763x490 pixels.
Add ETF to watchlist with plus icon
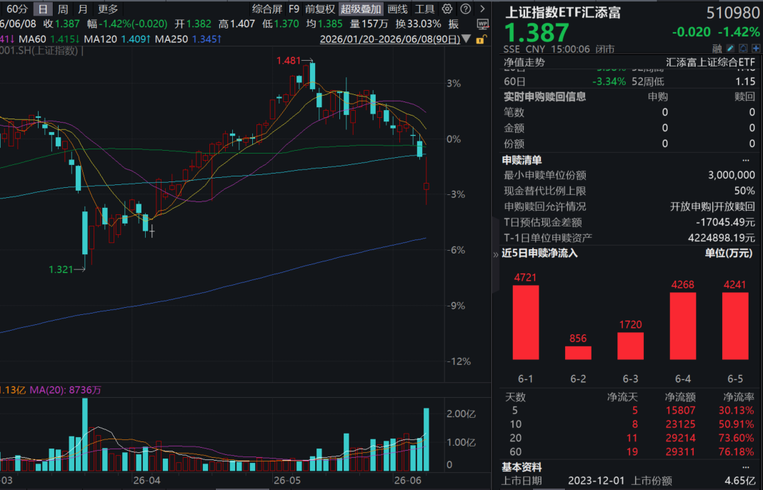tap(756, 48)
